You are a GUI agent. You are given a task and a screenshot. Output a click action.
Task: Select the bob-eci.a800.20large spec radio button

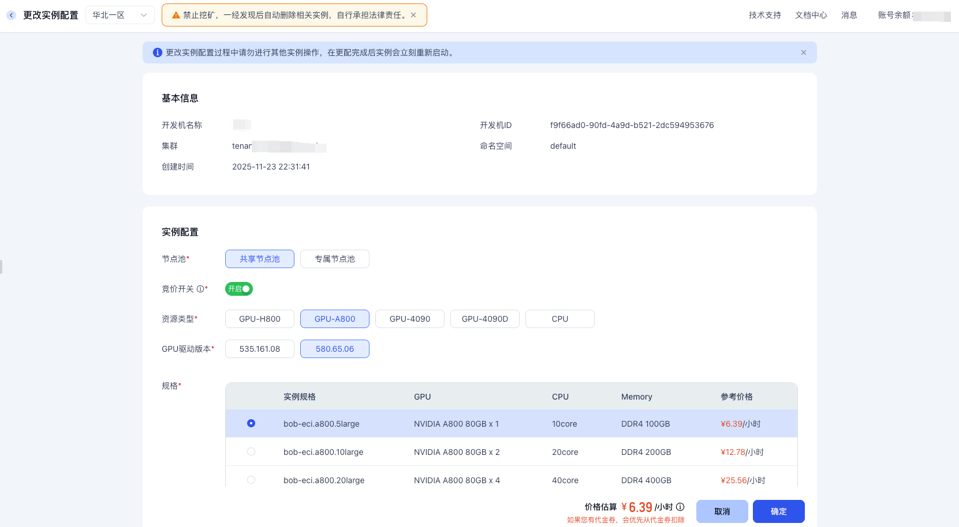coord(251,479)
